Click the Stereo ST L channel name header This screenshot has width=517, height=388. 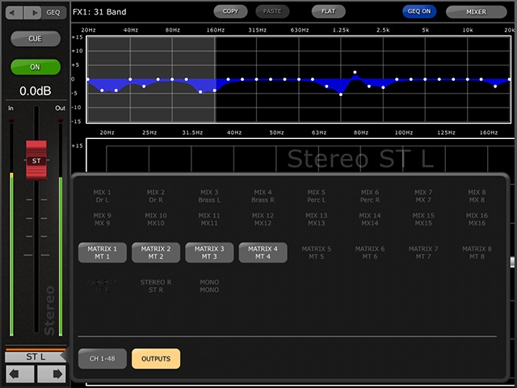pyautogui.click(x=359, y=158)
